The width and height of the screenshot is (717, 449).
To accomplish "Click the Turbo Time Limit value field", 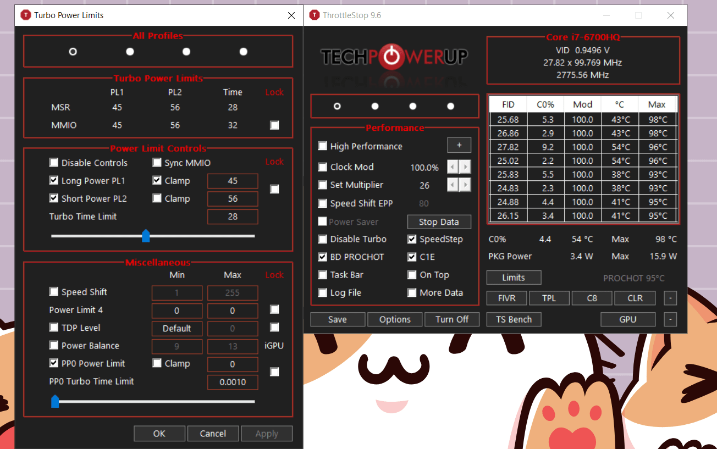I will tap(233, 217).
